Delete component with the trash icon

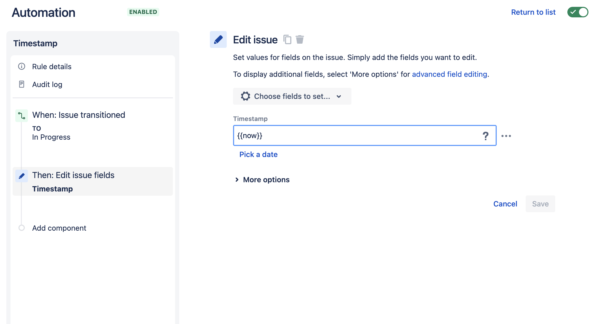[x=300, y=39]
